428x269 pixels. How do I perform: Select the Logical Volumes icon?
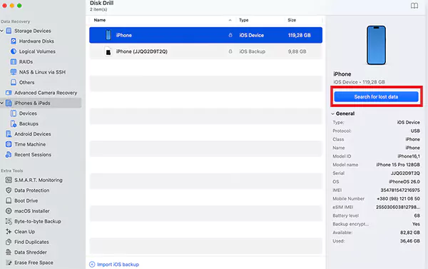tap(14, 51)
